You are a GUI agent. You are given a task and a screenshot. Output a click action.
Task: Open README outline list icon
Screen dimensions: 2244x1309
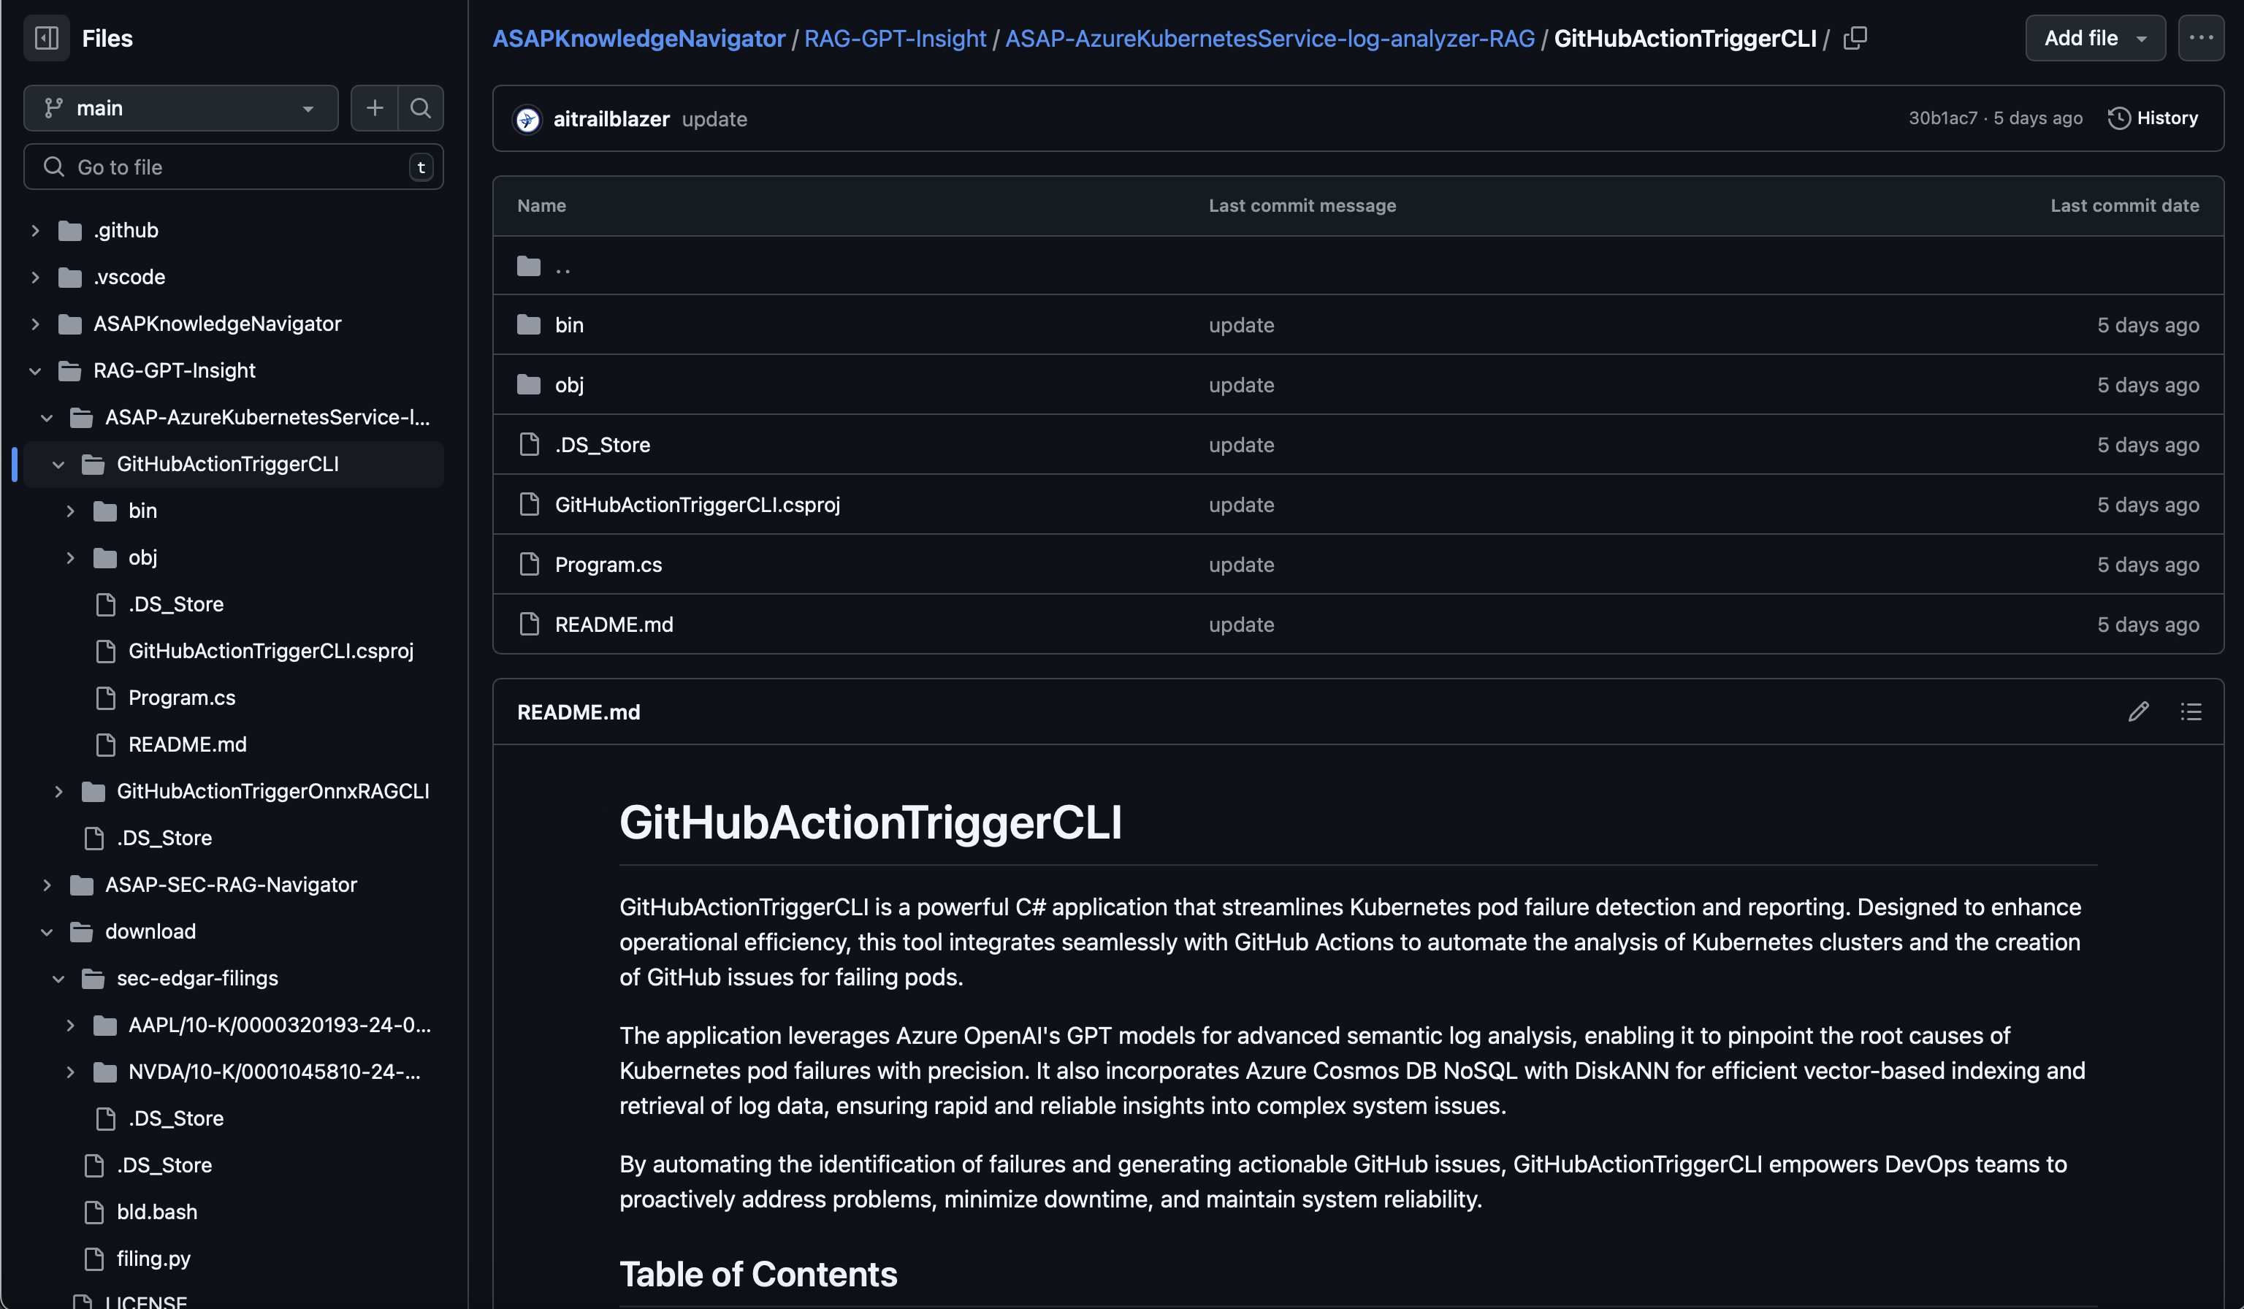coord(2191,711)
